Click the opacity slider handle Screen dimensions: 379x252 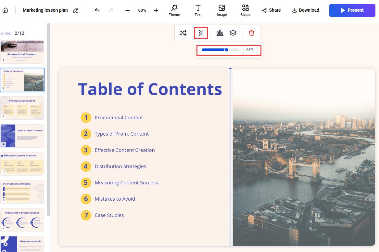pos(226,50)
